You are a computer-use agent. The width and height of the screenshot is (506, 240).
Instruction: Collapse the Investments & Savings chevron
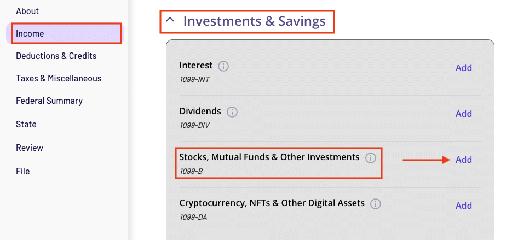tap(170, 21)
